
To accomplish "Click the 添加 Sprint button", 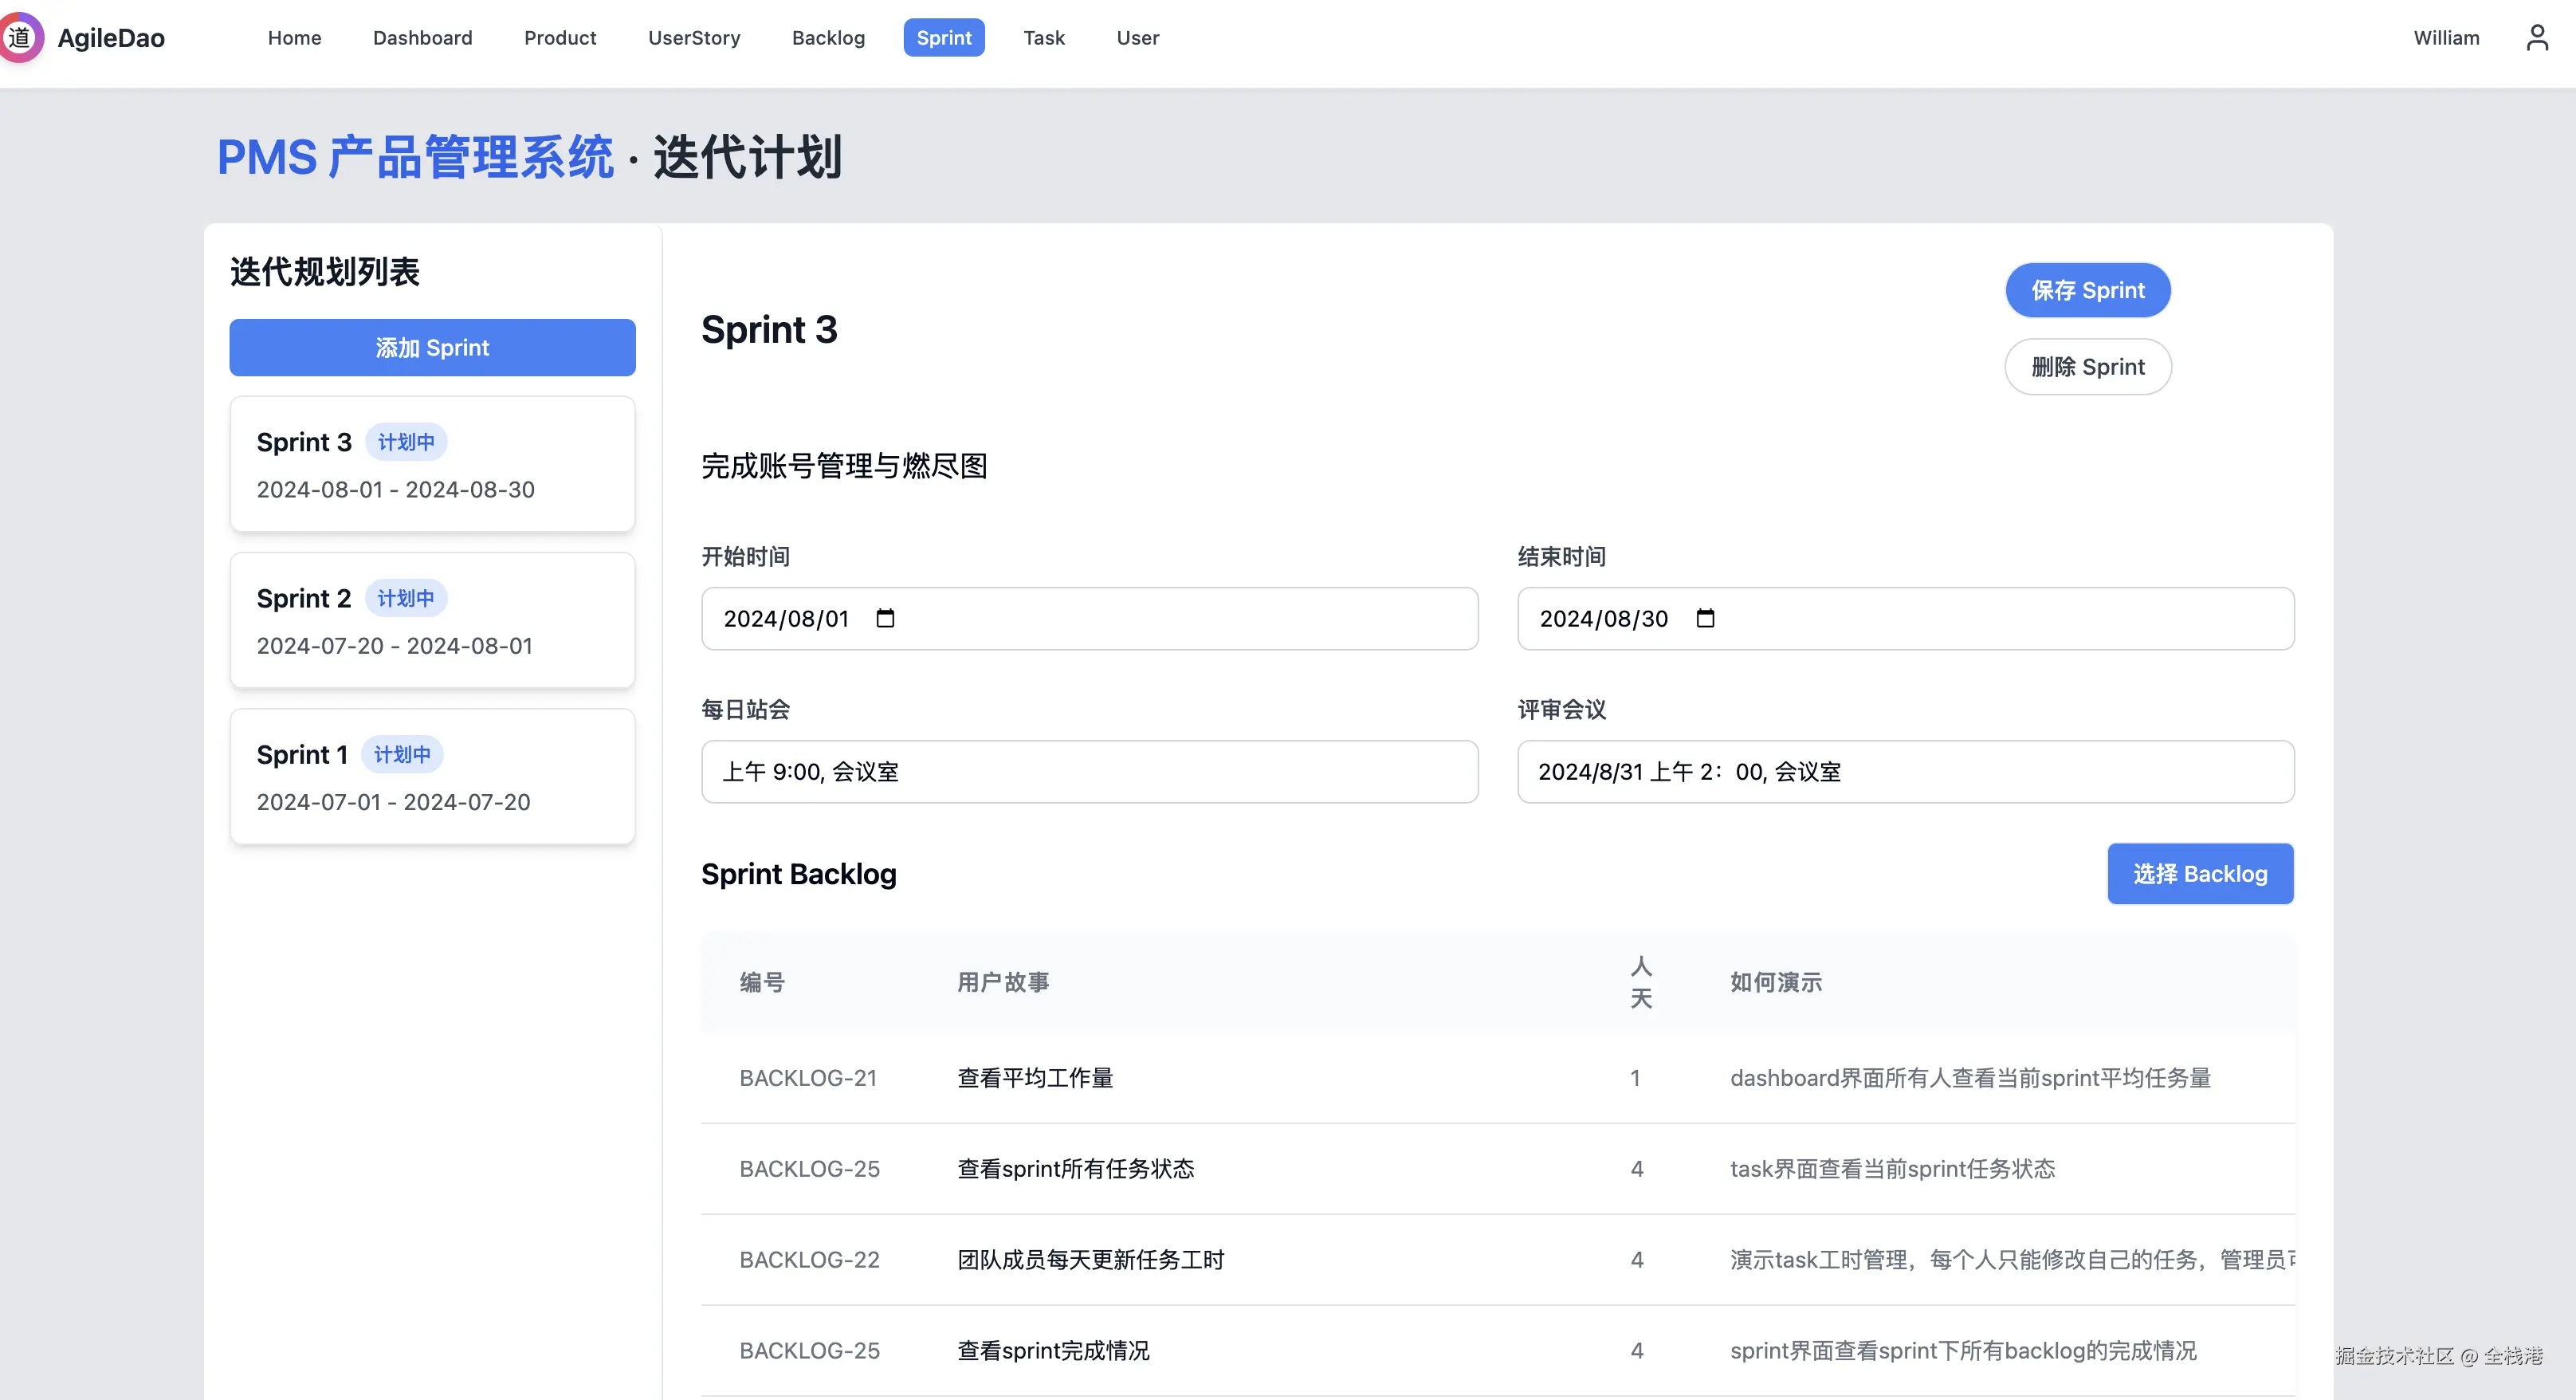I will click(431, 347).
